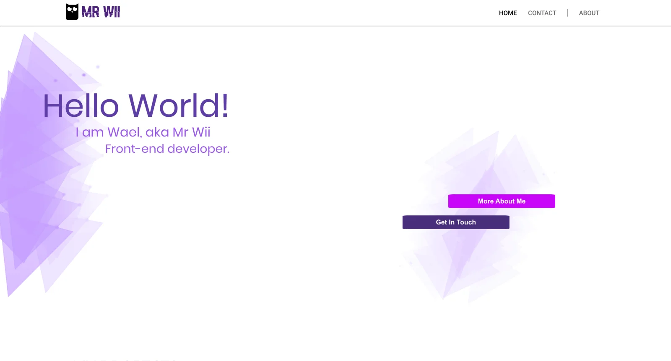Click the word Hello in heading
This screenshot has width=671, height=361.
(x=81, y=106)
